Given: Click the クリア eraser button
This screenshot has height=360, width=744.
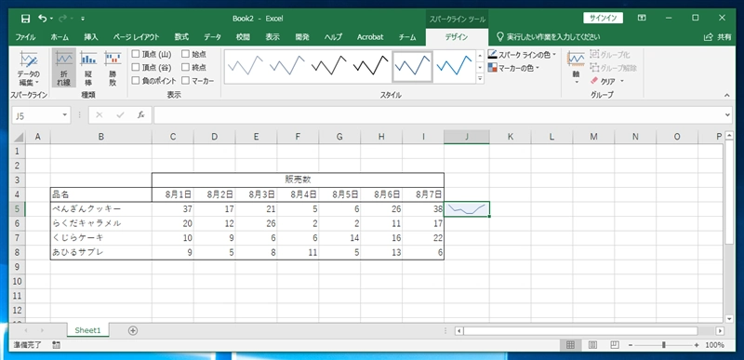Looking at the screenshot, I should 603,82.
